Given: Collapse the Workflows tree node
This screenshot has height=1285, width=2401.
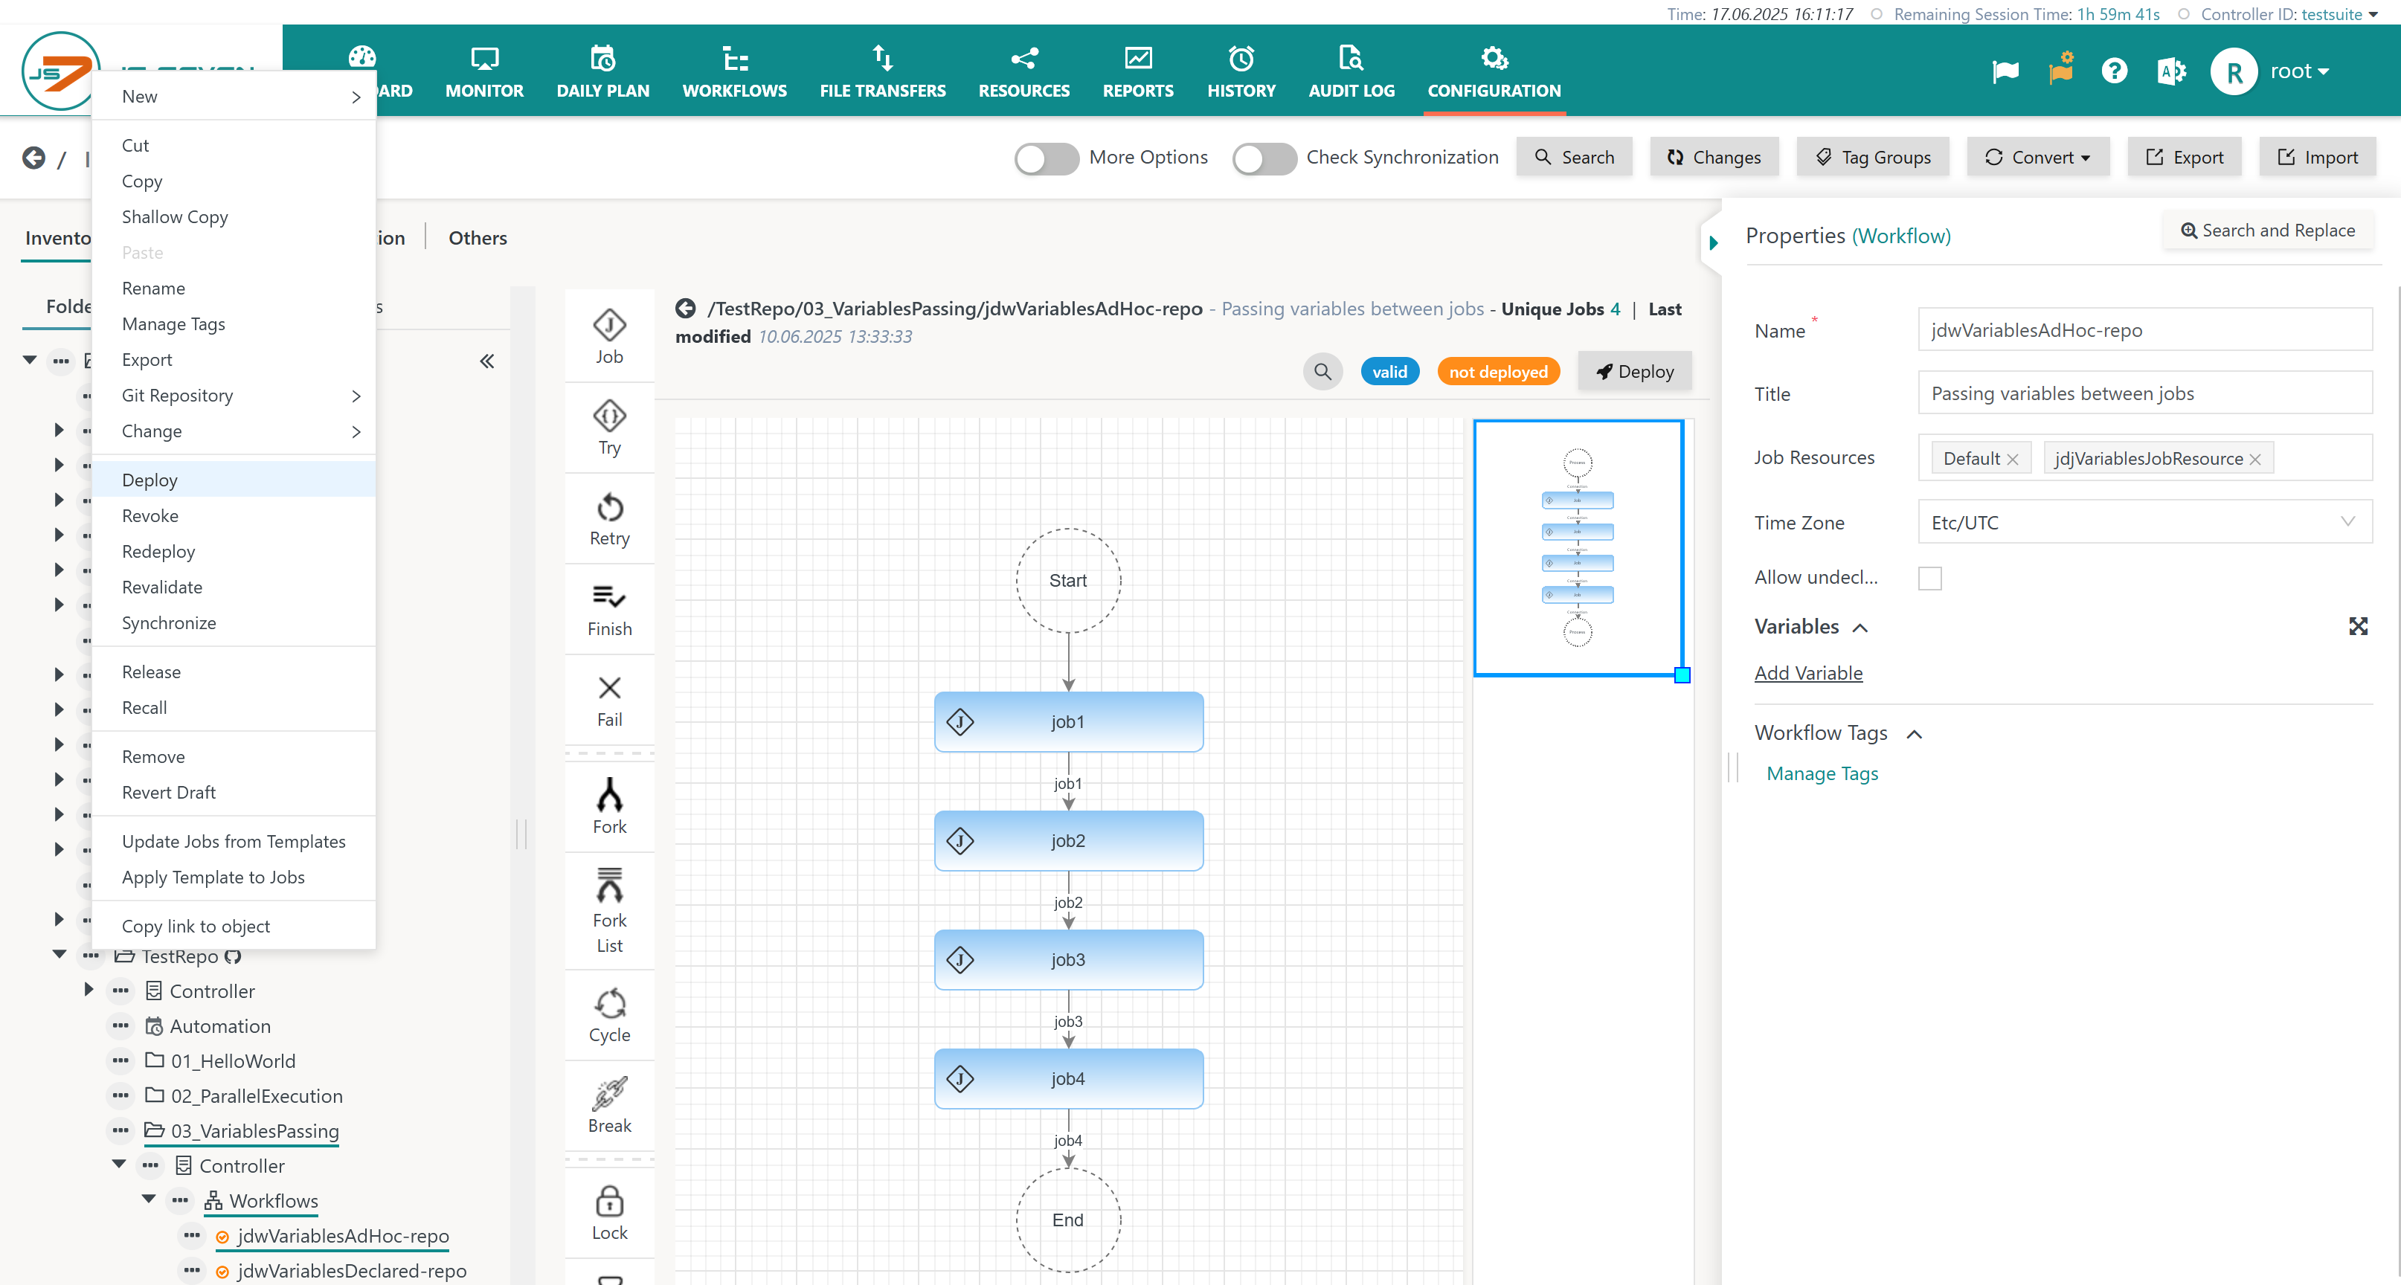Looking at the screenshot, I should tap(148, 1198).
